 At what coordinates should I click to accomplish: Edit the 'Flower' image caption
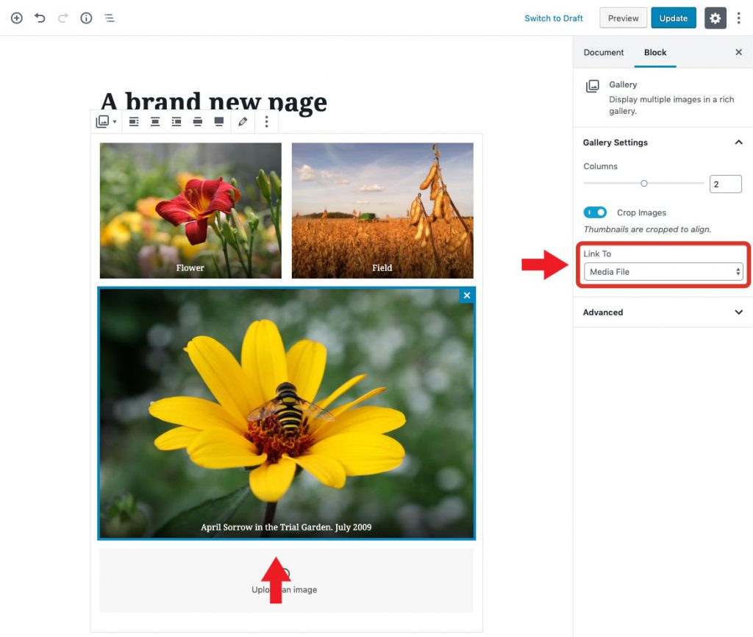tap(190, 267)
